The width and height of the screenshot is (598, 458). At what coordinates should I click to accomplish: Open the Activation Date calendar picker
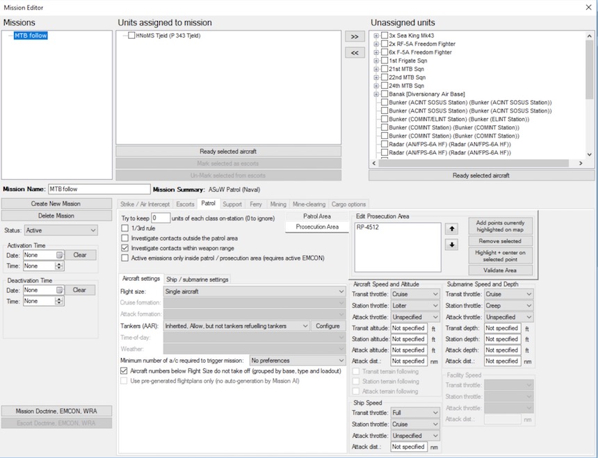[60, 255]
